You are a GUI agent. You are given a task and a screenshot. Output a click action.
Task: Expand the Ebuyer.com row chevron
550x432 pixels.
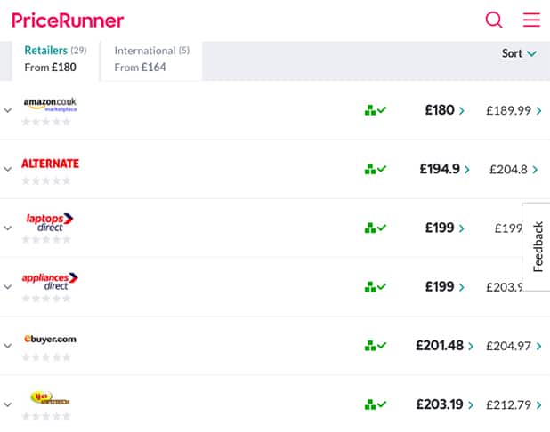(x=8, y=346)
